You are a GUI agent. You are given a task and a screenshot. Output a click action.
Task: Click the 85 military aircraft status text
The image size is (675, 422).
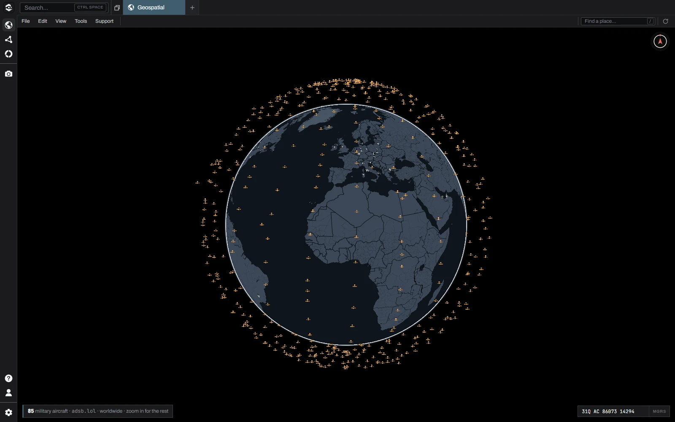pyautogui.click(x=98, y=411)
